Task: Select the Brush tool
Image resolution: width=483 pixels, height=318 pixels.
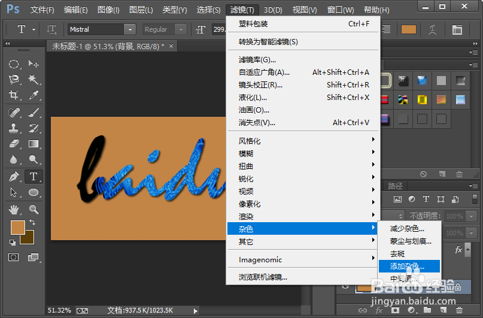Action: point(34,113)
